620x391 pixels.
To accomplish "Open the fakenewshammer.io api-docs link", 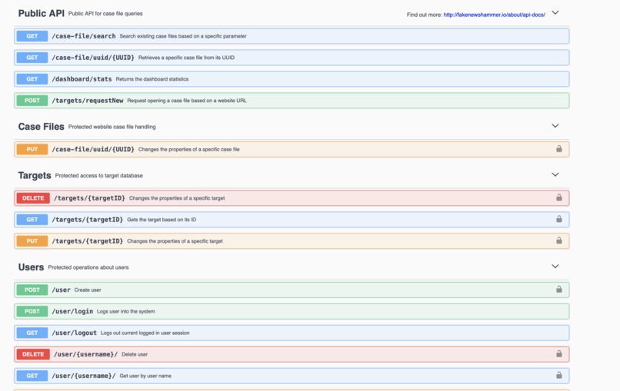I will click(495, 15).
